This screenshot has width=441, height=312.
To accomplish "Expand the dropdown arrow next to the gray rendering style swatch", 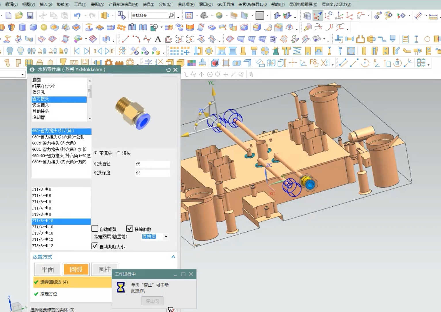I will coord(267,16).
